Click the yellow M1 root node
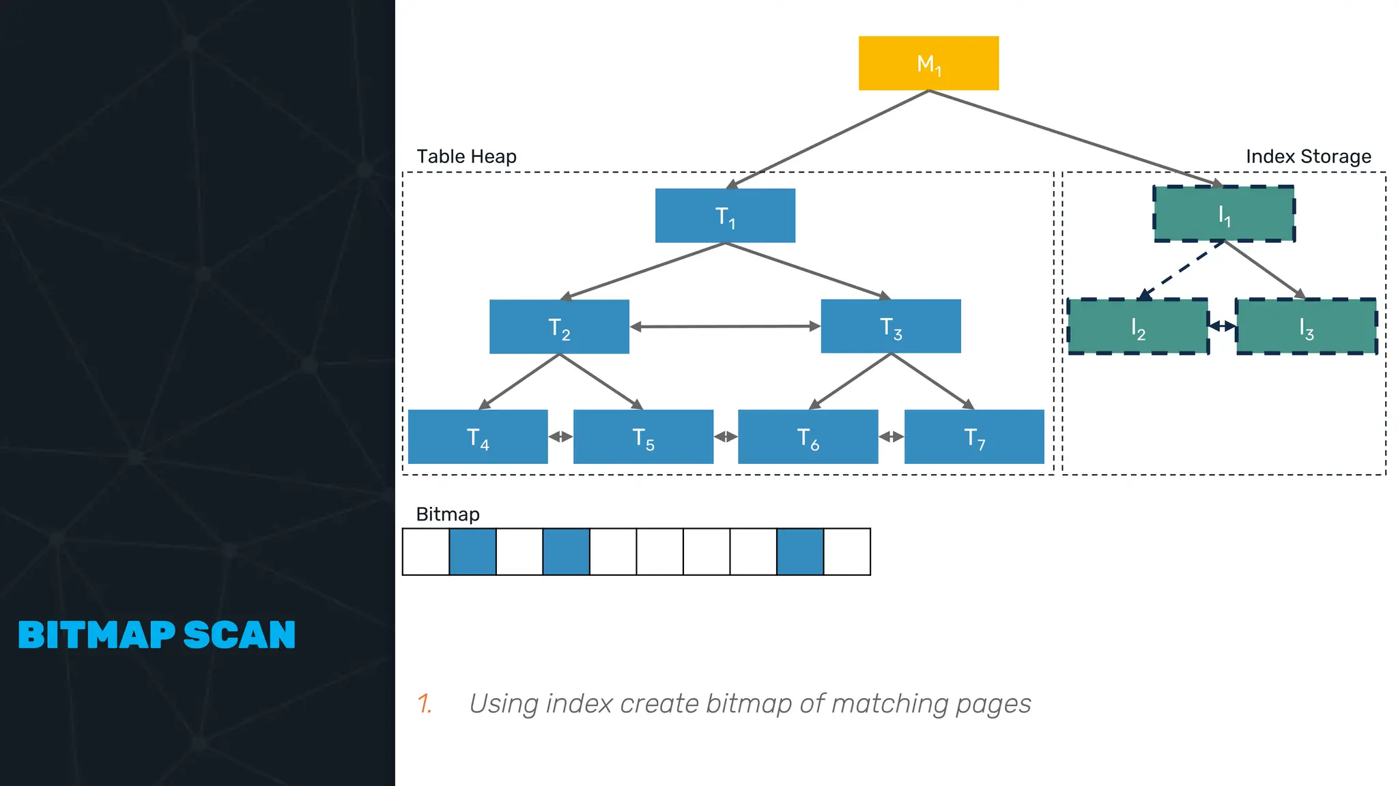This screenshot has height=786, width=1398. (928, 63)
